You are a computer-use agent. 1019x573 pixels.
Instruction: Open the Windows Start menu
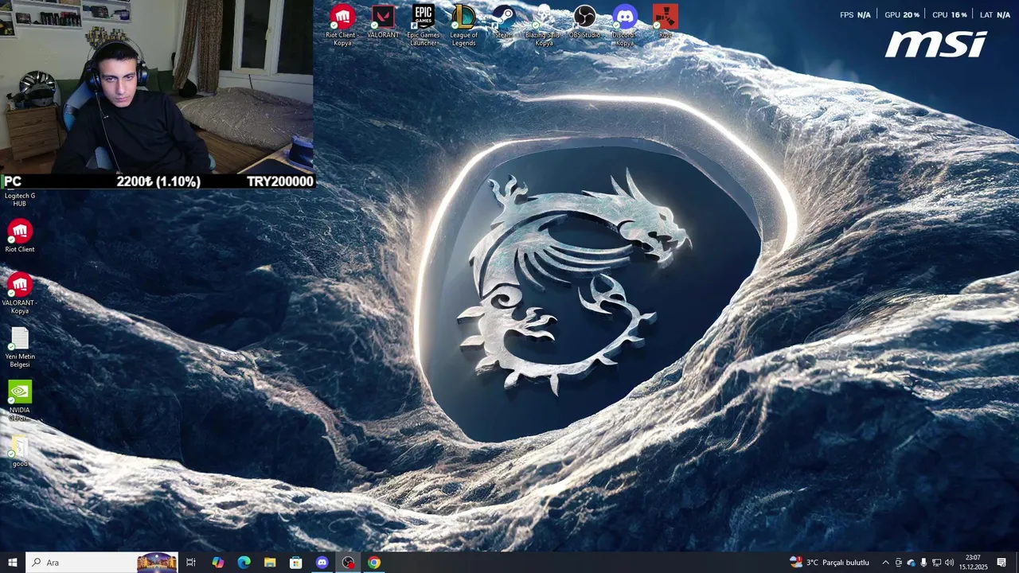click(x=13, y=563)
